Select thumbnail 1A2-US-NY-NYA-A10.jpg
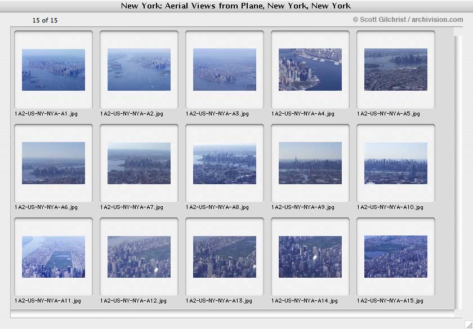The height and width of the screenshot is (329, 473). [x=396, y=163]
